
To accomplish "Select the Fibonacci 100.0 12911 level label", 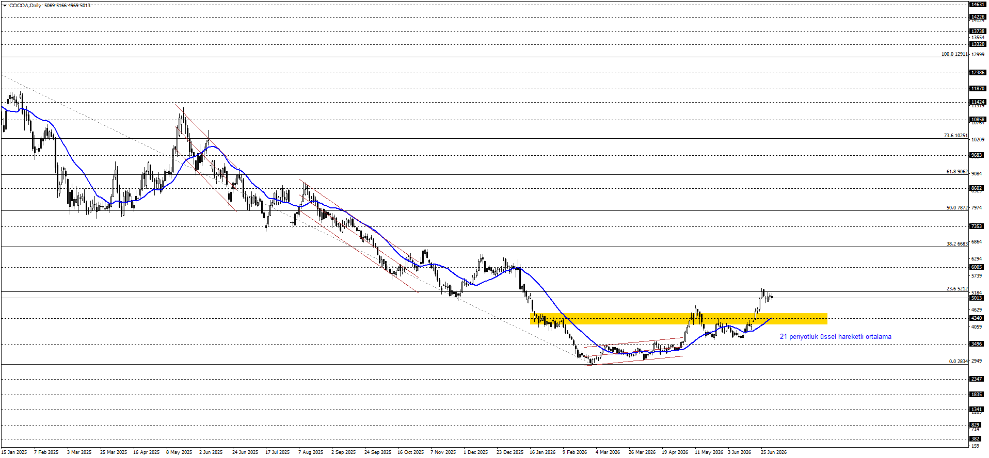I will click(x=954, y=54).
